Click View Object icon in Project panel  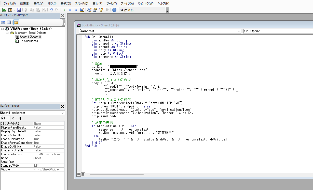coord(9,22)
